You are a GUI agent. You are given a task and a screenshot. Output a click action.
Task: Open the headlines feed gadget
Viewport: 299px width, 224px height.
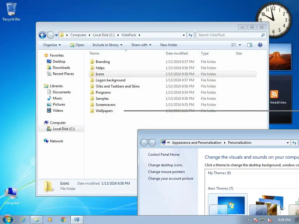(280, 99)
